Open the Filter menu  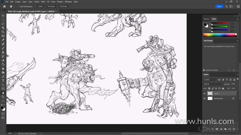coord(43,2)
